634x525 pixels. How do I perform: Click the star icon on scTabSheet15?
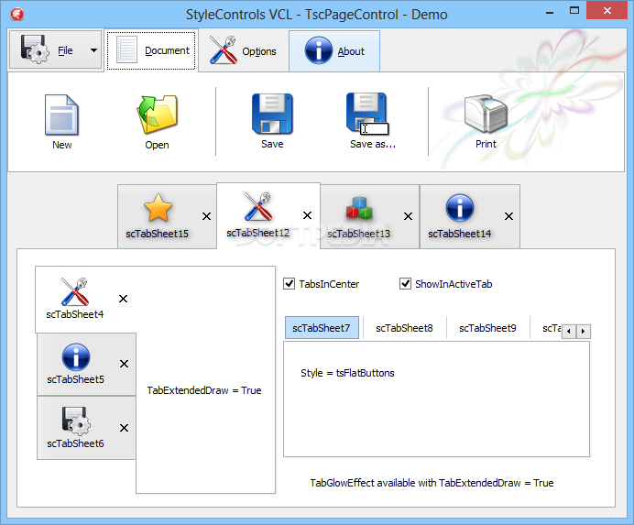tap(158, 208)
